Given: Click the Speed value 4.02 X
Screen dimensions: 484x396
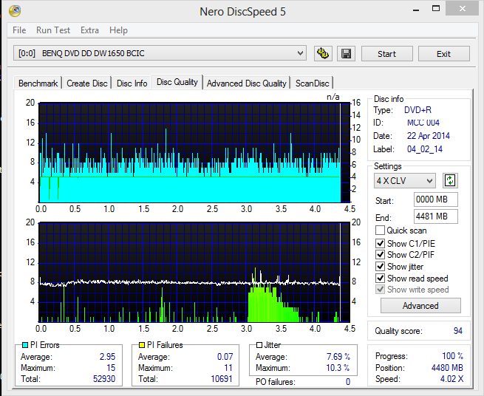Looking at the screenshot, I should pos(451,379).
